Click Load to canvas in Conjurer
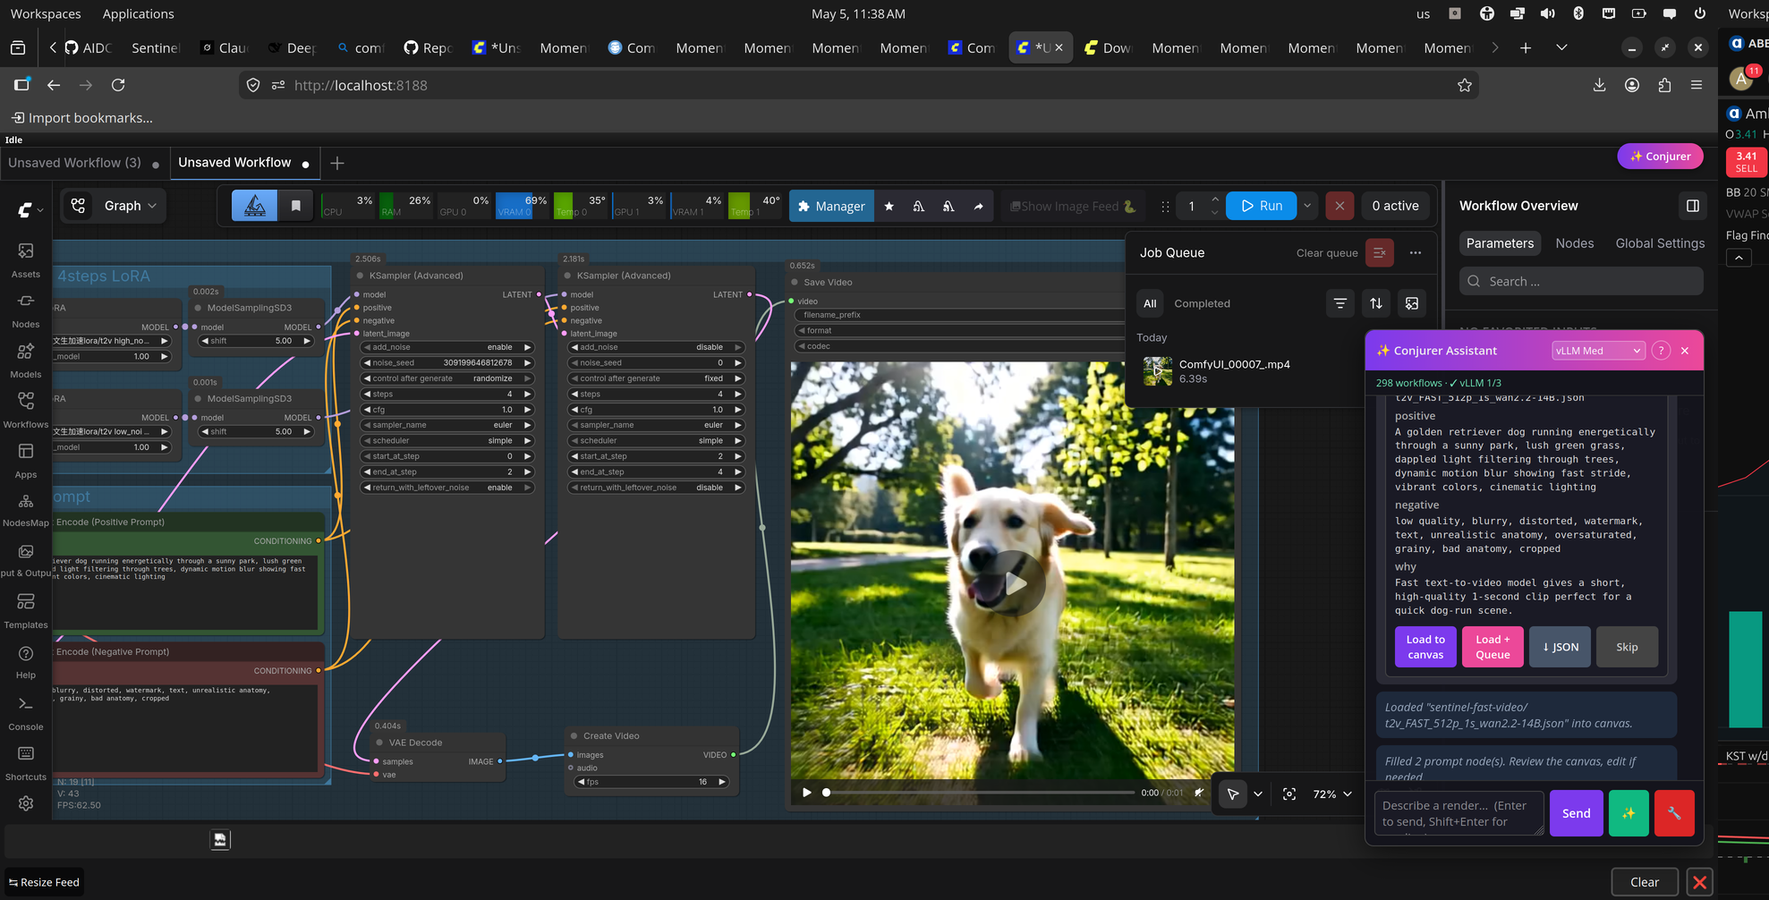The width and height of the screenshot is (1769, 900). coord(1425,647)
